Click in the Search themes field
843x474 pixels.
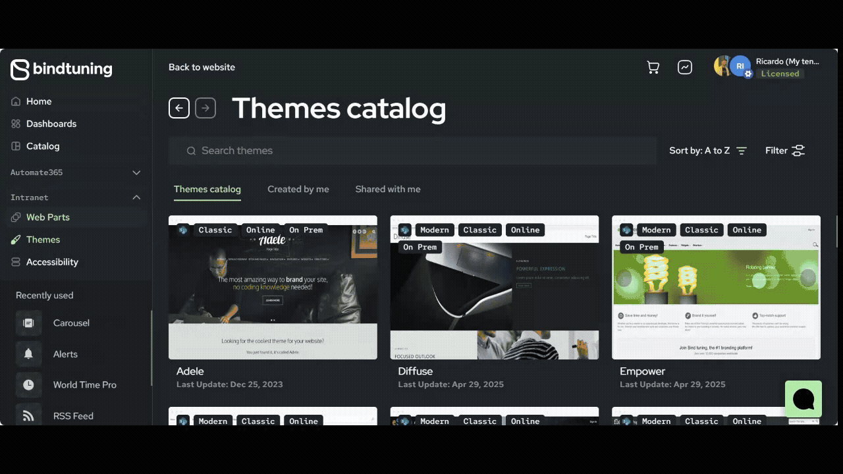pos(412,151)
